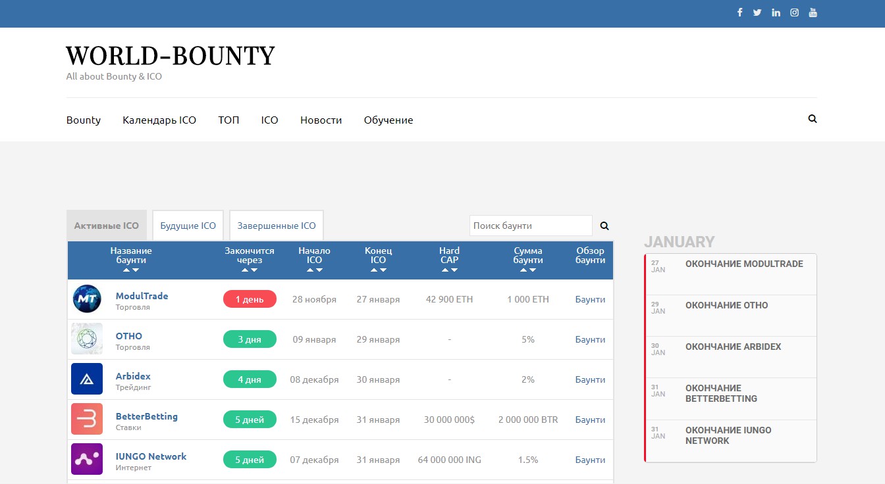This screenshot has height=484, width=885.
Task: Click the ModulTrade MT logo
Action: tap(87, 299)
